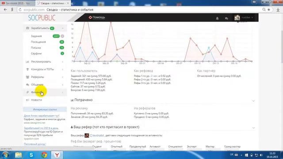This screenshot has width=283, height=159.
Task: Expand the Рефералы chevron
Action: (63, 77)
